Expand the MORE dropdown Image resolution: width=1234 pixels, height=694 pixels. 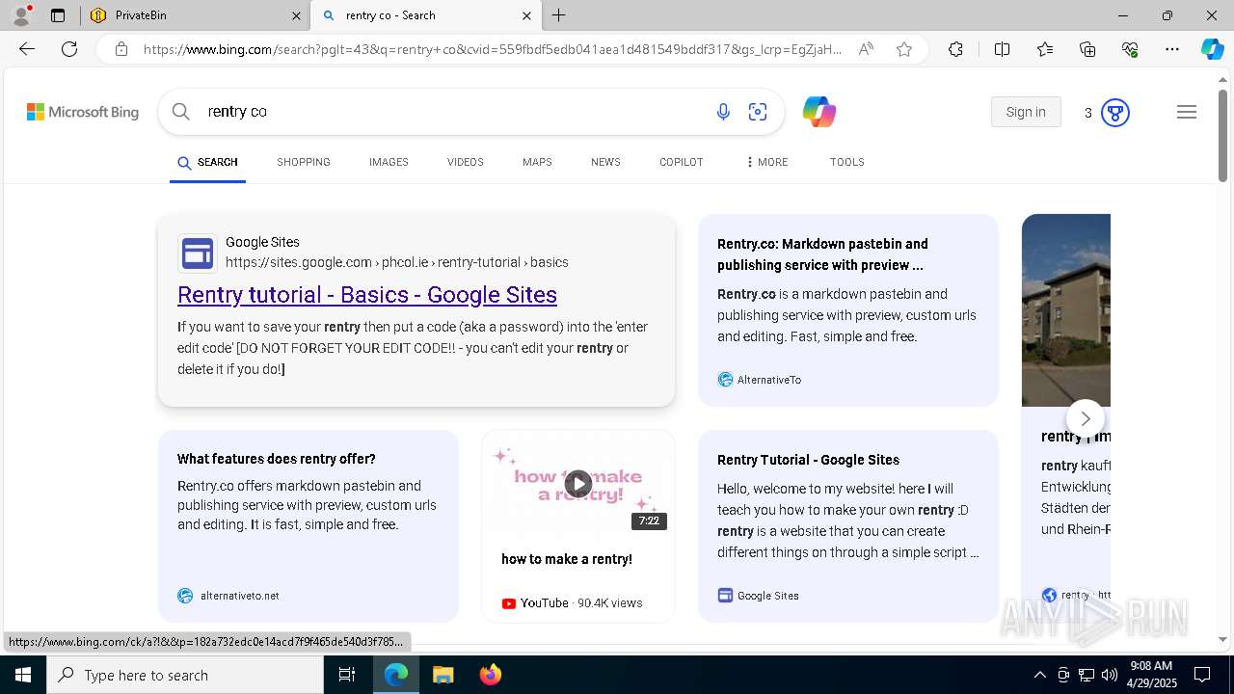point(767,162)
